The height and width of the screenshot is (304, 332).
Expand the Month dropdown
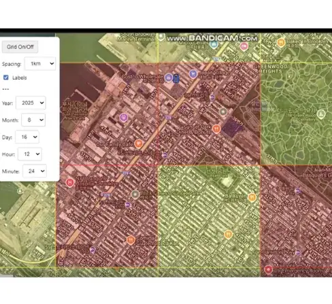(x=33, y=120)
